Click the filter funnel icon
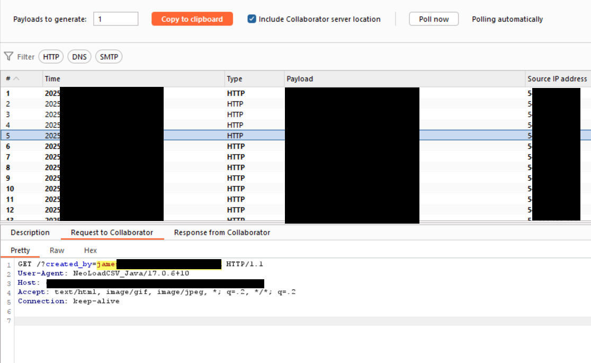 click(8, 56)
